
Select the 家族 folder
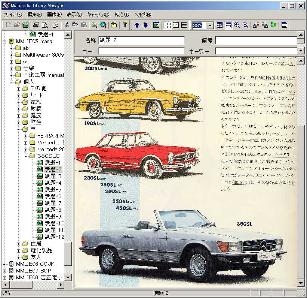pos(36,102)
